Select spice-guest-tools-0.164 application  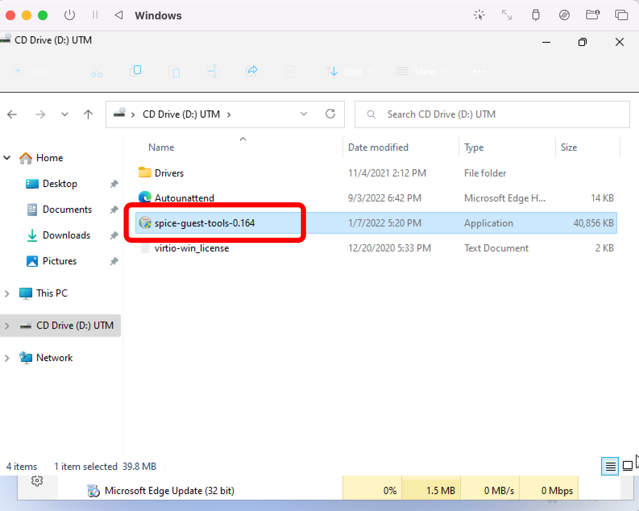tap(376, 223)
